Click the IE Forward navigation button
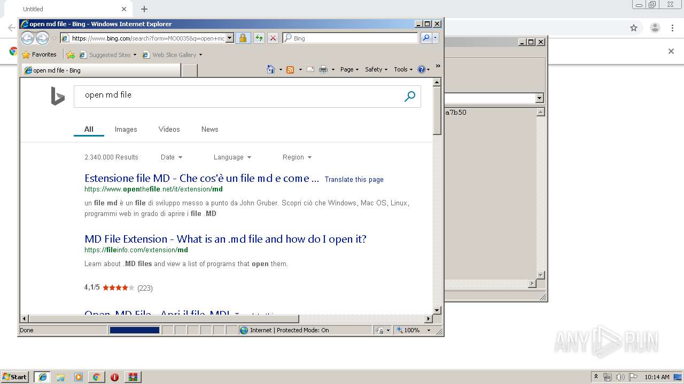 [42, 38]
